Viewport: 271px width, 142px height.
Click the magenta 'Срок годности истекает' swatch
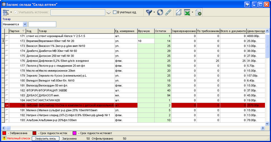tap(75, 133)
